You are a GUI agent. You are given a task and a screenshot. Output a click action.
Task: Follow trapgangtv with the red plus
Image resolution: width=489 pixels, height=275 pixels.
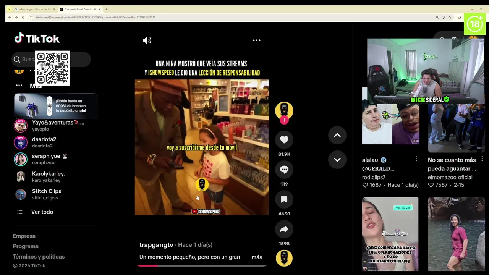click(284, 120)
